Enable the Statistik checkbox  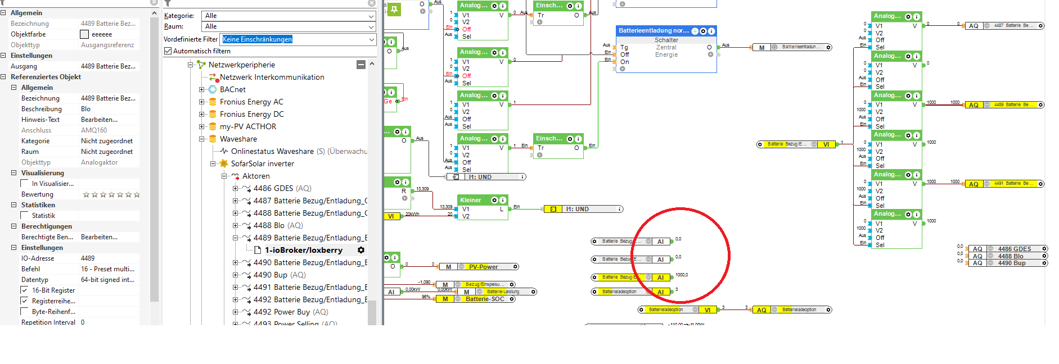(24, 216)
